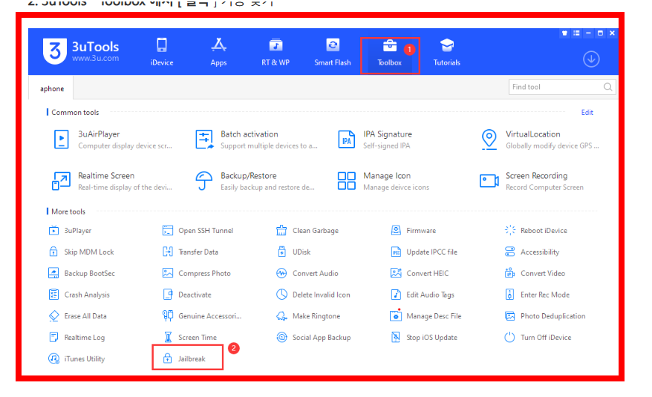Open Edit Audio Tags tool
The image size is (652, 397).
point(423,295)
